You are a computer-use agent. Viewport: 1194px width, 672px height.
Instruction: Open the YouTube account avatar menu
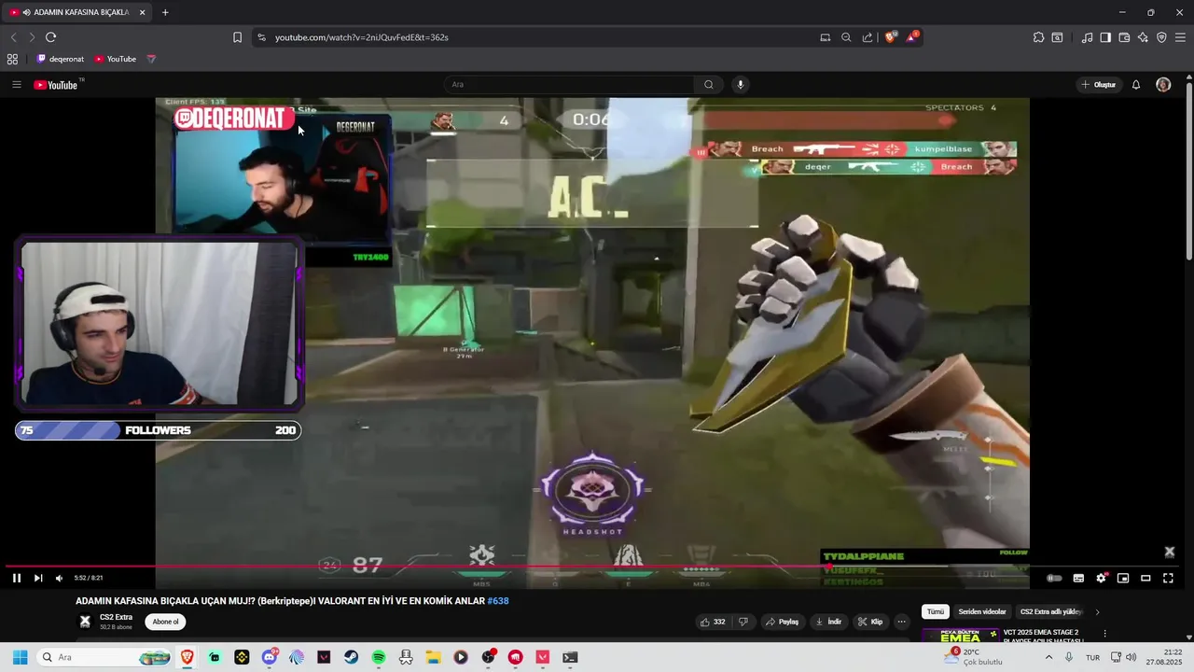(1163, 85)
